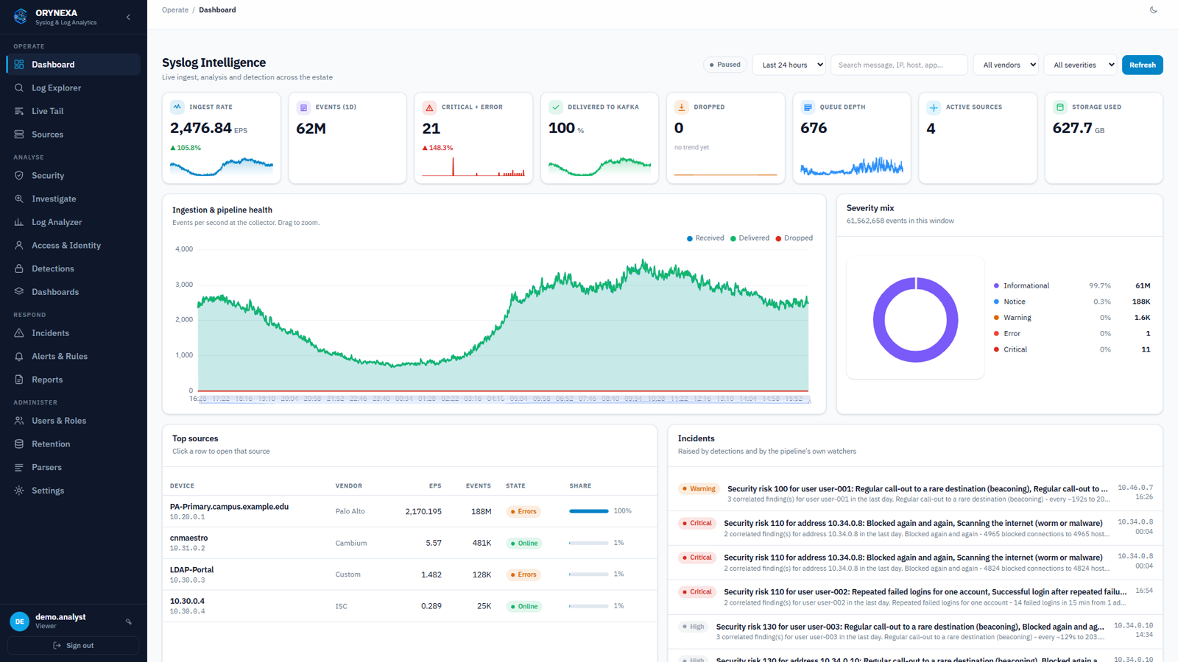Image resolution: width=1178 pixels, height=662 pixels.
Task: Click the Sign out button
Action: [74, 646]
